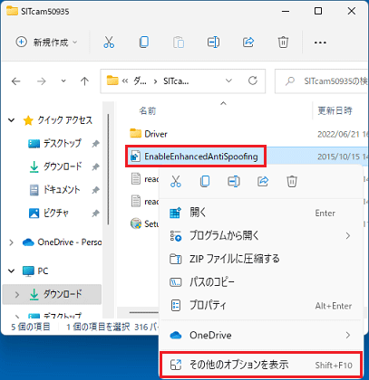Choose ZIP ファイルに圧縮する
369x380 pixels.
261,259
